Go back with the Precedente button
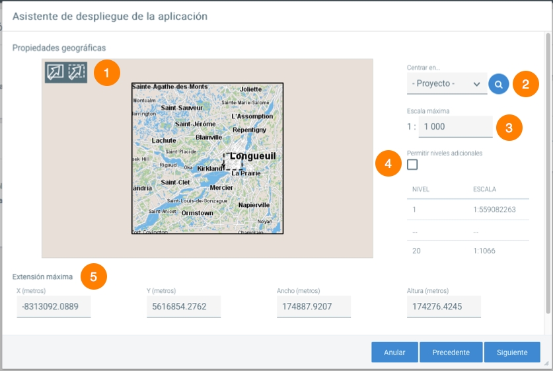The width and height of the screenshot is (553, 371). [x=451, y=352]
